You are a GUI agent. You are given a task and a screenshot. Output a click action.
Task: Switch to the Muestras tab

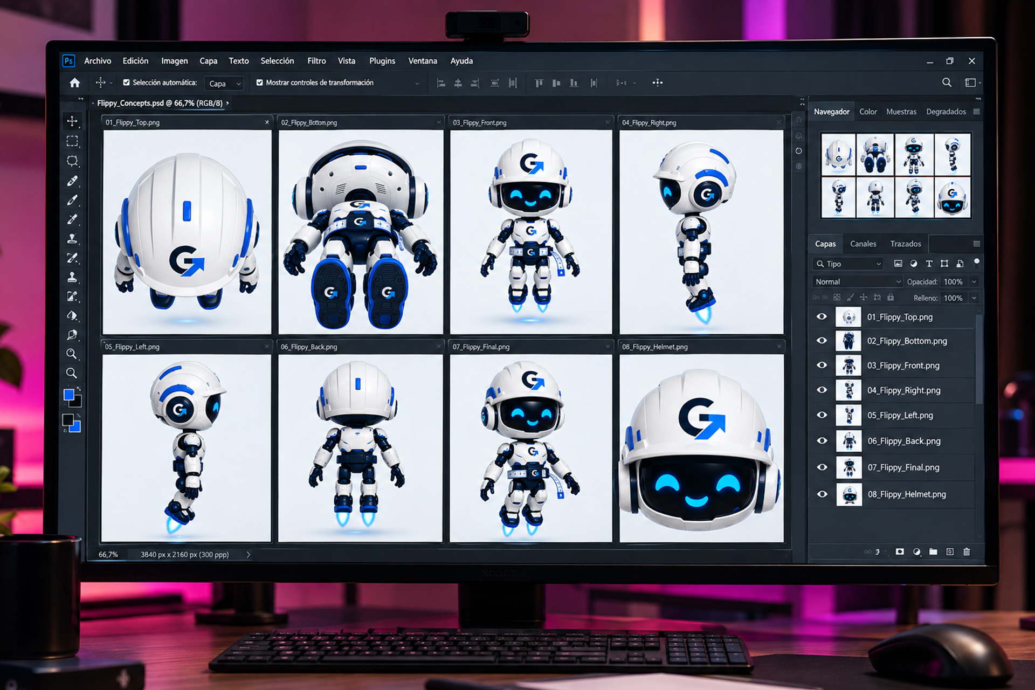(901, 112)
